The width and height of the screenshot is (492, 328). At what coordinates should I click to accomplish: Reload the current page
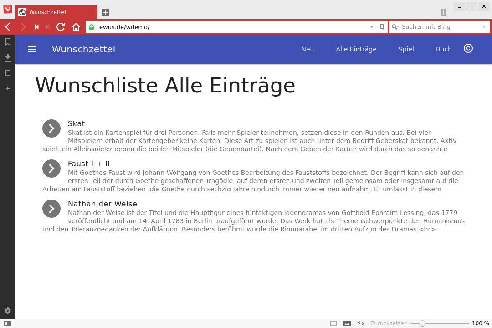click(x=60, y=27)
